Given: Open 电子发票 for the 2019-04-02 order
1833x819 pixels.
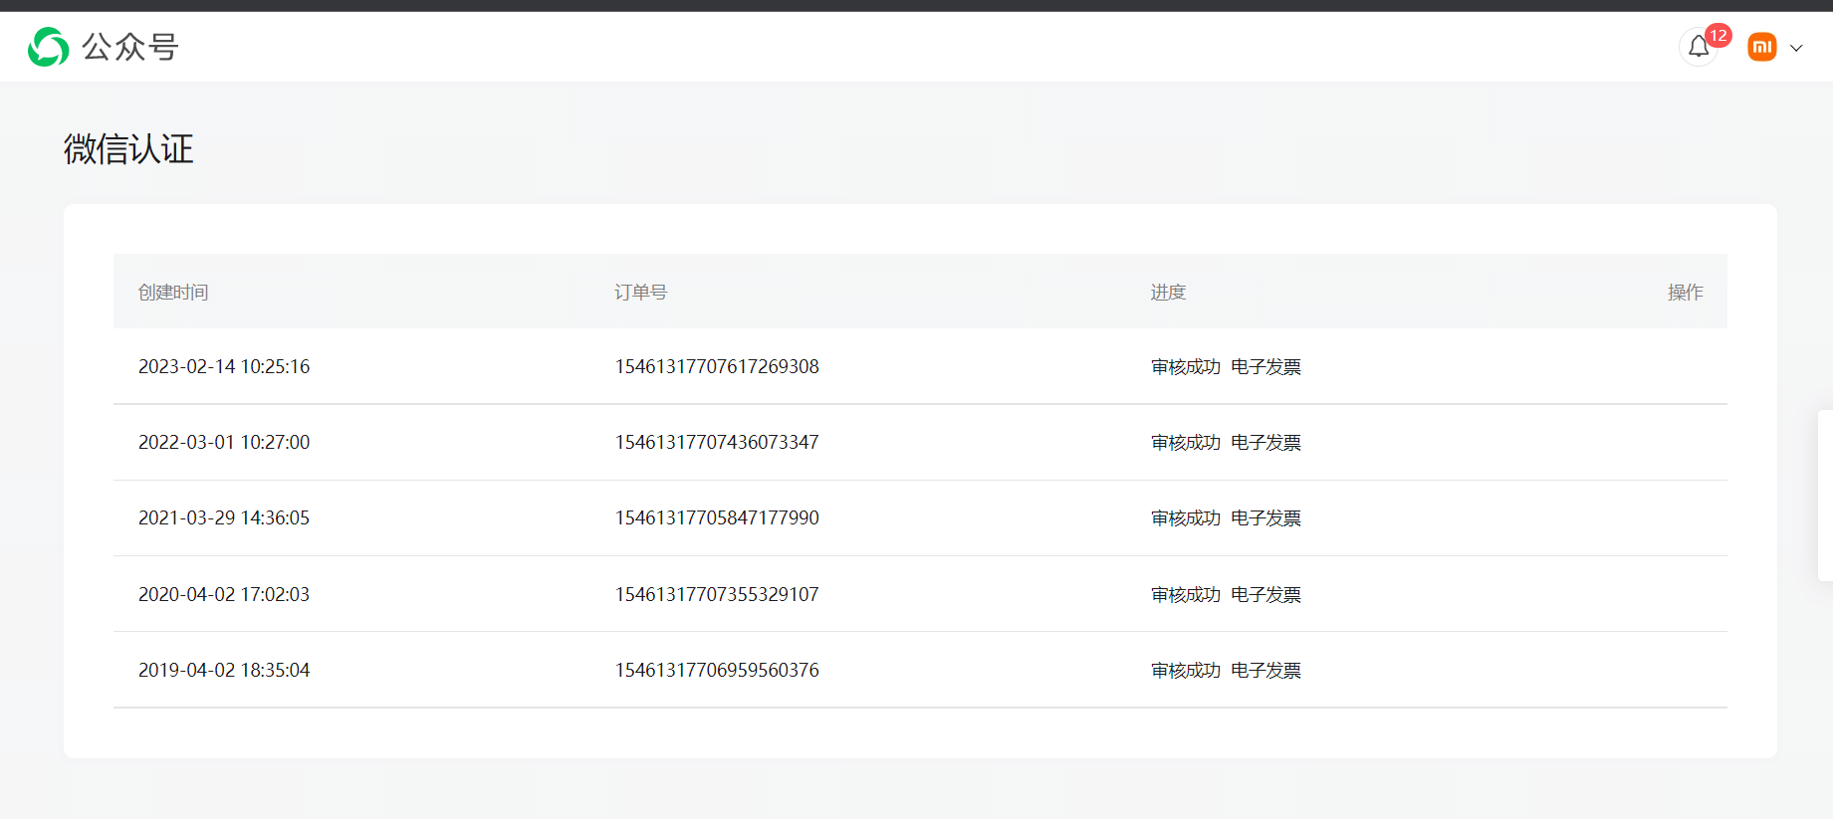Looking at the screenshot, I should pos(1265,670).
